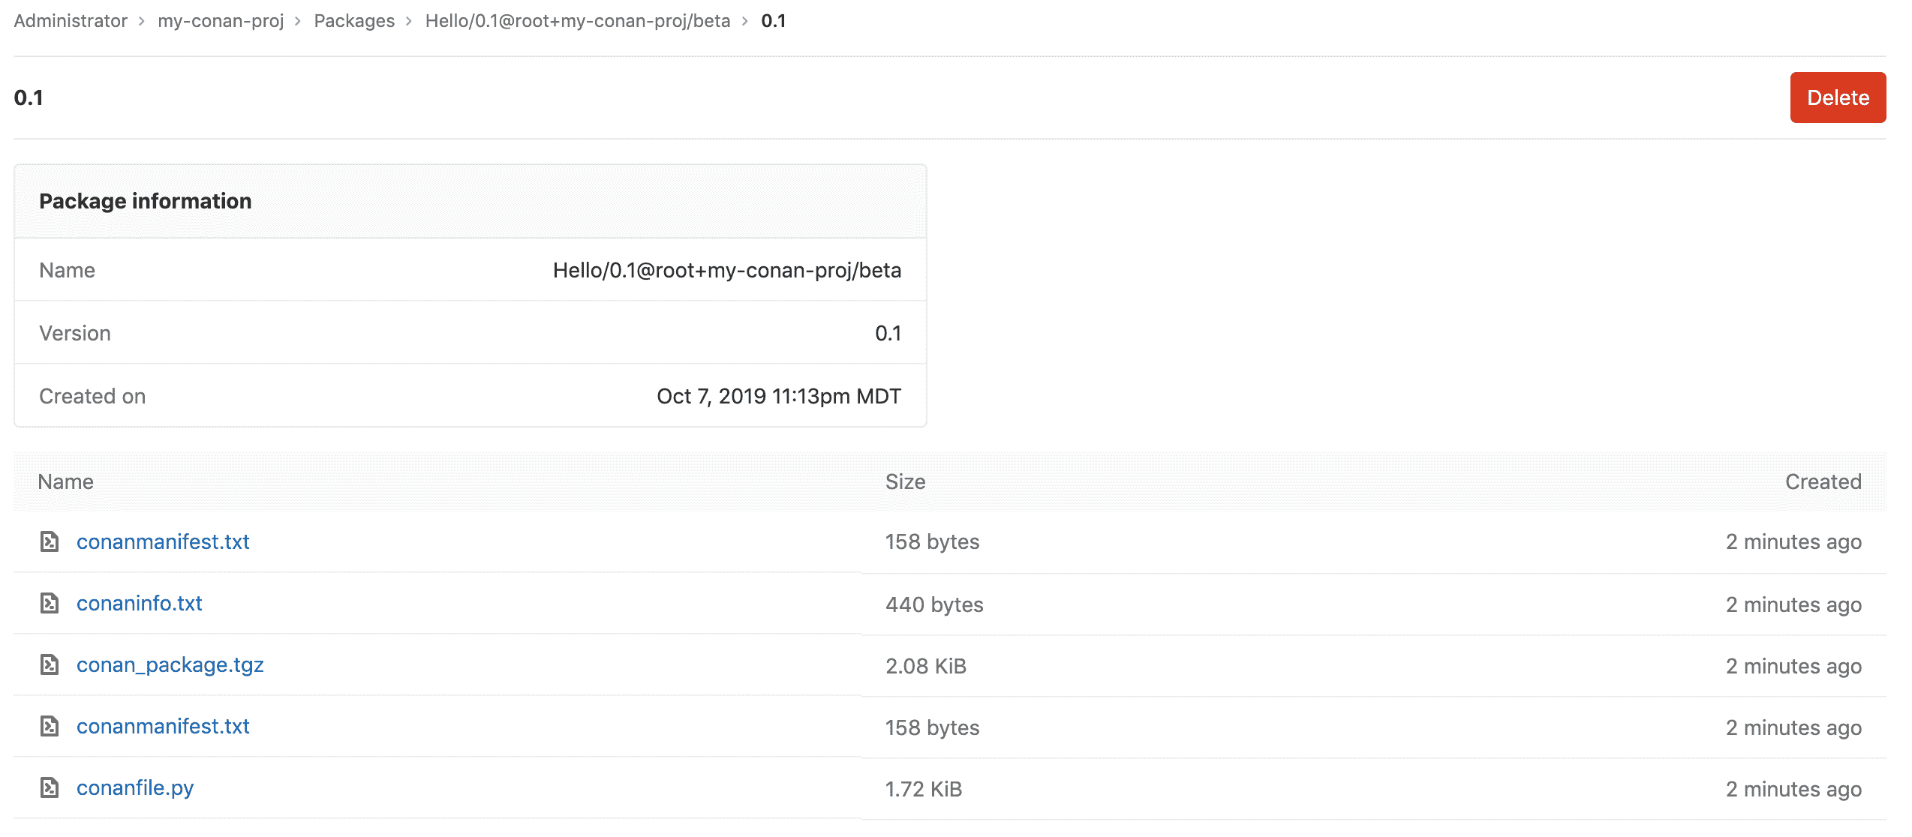
Task: Open the conaninfo.txt file link
Action: [139, 603]
